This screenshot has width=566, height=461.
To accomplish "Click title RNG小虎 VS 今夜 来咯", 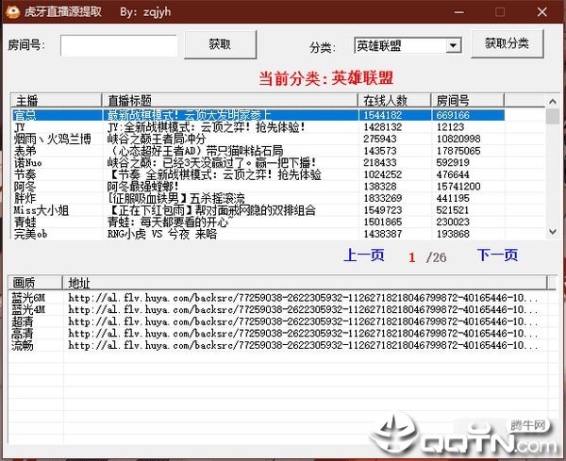I will coord(161,234).
